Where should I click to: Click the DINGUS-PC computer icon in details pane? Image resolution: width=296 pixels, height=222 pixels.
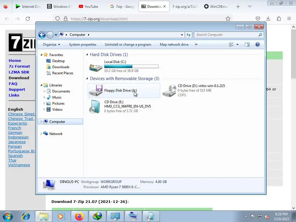pos(49,184)
